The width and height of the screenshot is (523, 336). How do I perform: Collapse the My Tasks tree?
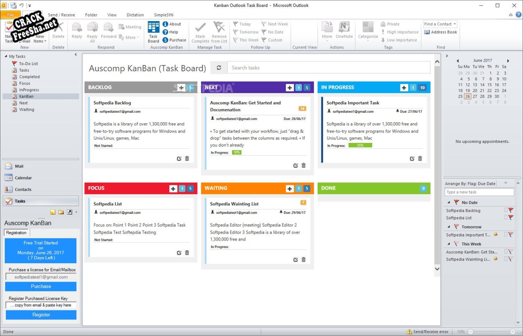[x=6, y=56]
